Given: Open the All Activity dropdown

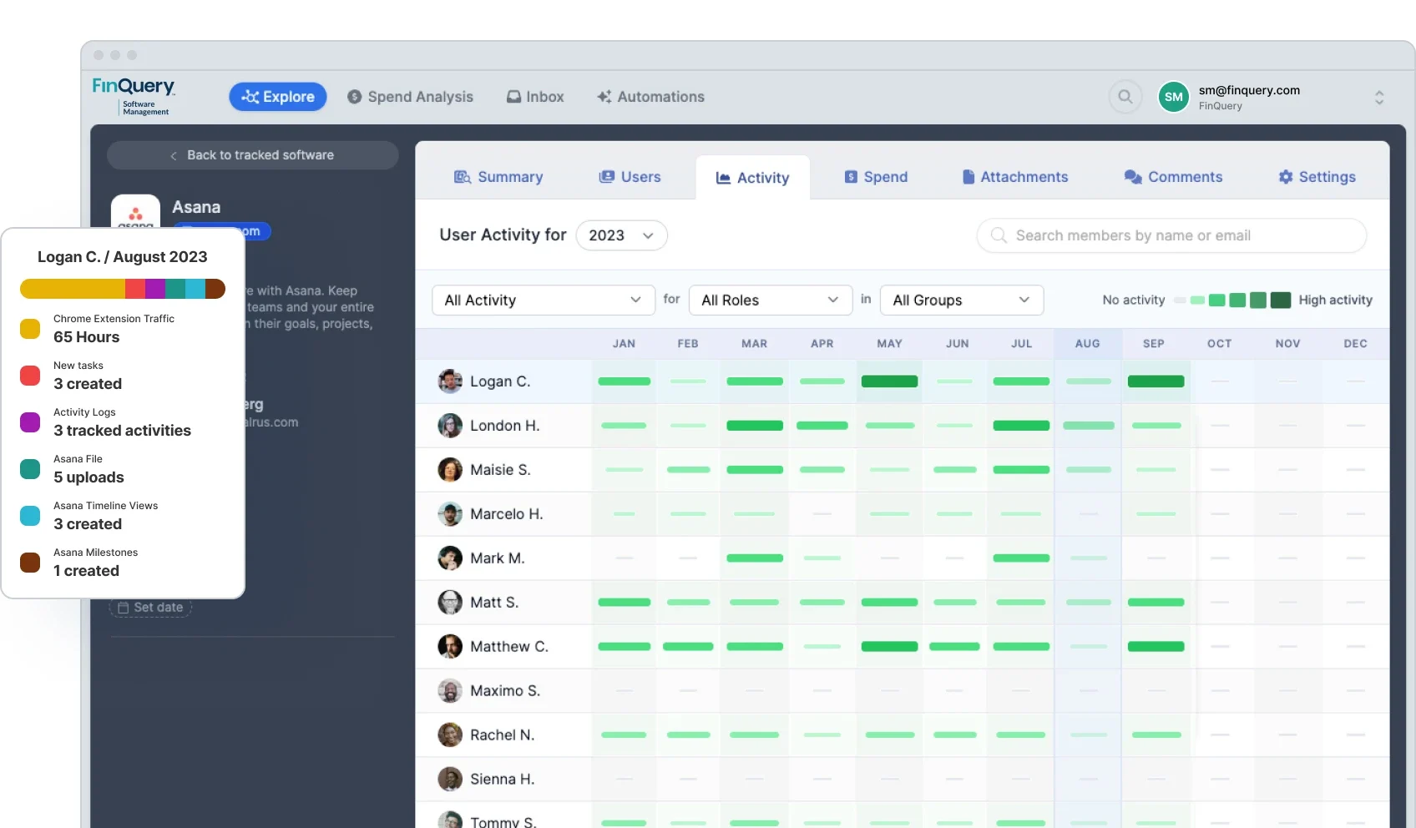Looking at the screenshot, I should (543, 300).
